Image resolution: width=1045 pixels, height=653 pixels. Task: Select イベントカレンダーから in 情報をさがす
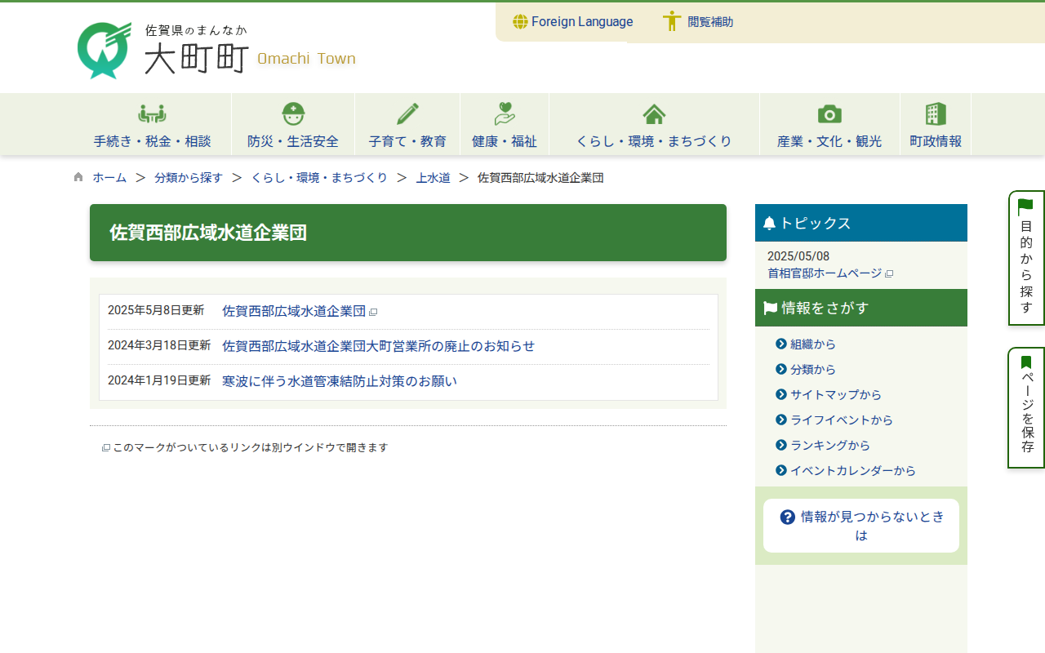click(853, 471)
